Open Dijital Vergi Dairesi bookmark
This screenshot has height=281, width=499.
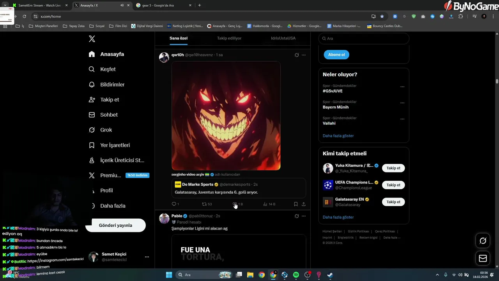[x=147, y=26]
